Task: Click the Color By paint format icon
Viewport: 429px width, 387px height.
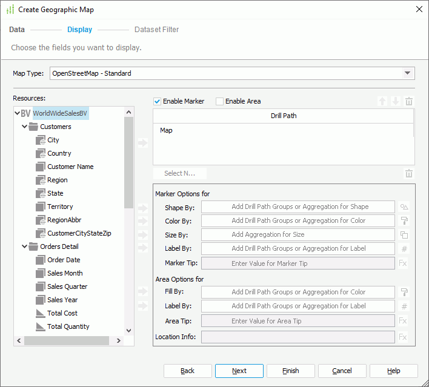Action: point(404,221)
